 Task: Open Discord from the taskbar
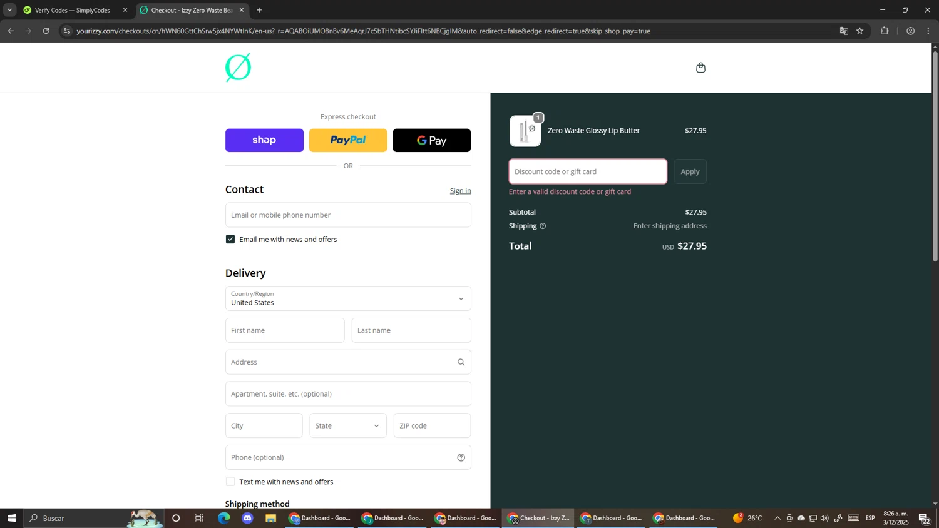(x=247, y=518)
